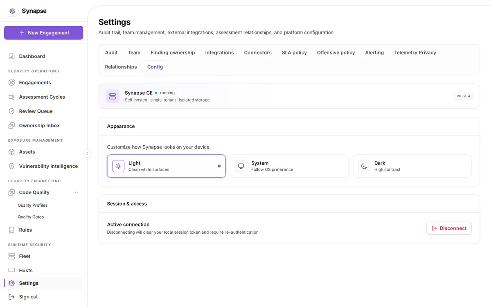Click the Assessment Cycles icon
This screenshot has height=307, width=491.
(x=11, y=97)
